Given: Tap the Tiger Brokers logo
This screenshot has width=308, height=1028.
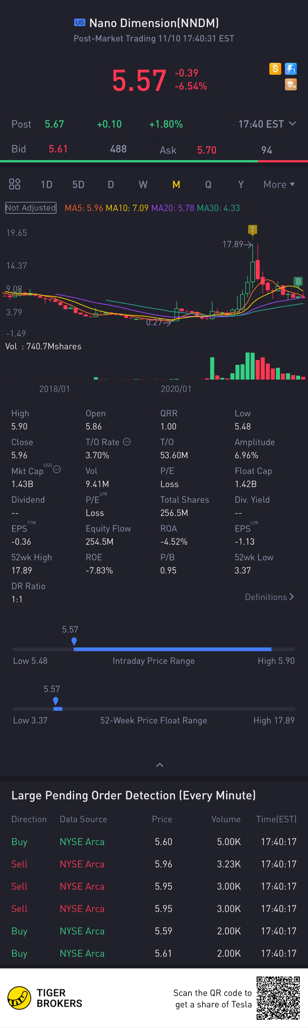Looking at the screenshot, I should (x=45, y=998).
